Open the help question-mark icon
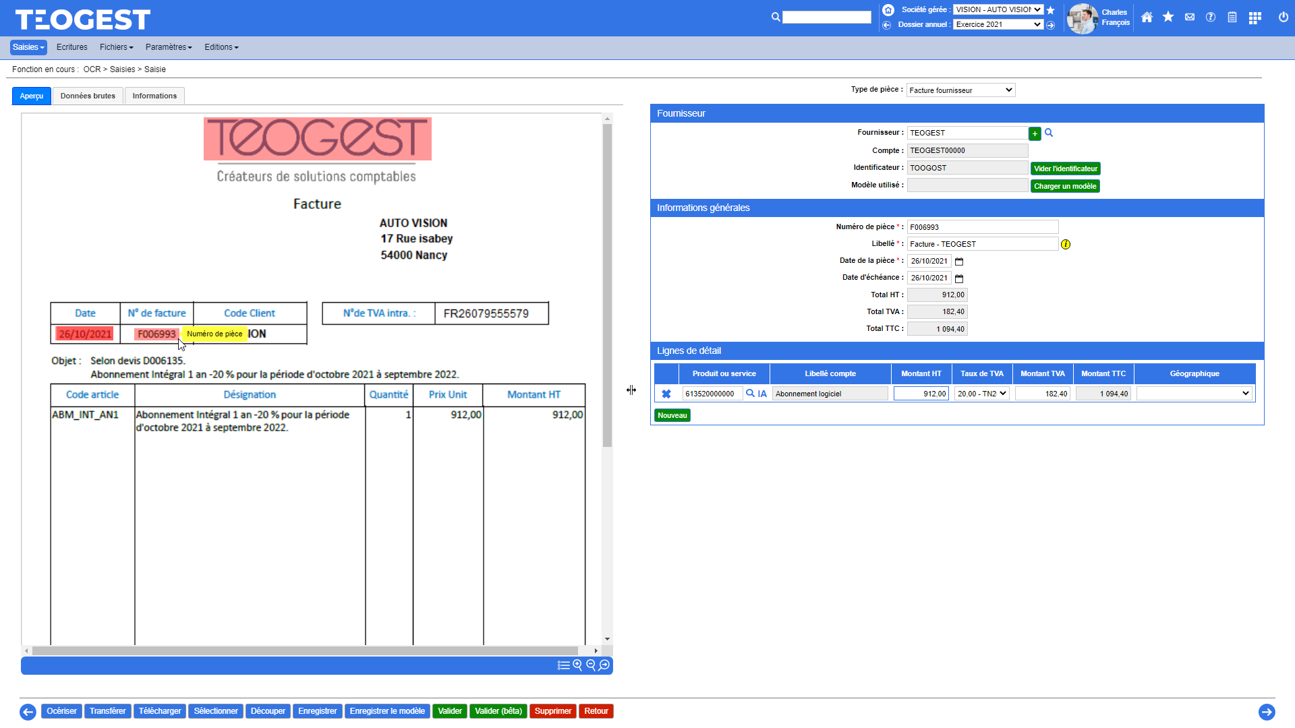Viewport: 1295px width, 728px height. pyautogui.click(x=1211, y=17)
